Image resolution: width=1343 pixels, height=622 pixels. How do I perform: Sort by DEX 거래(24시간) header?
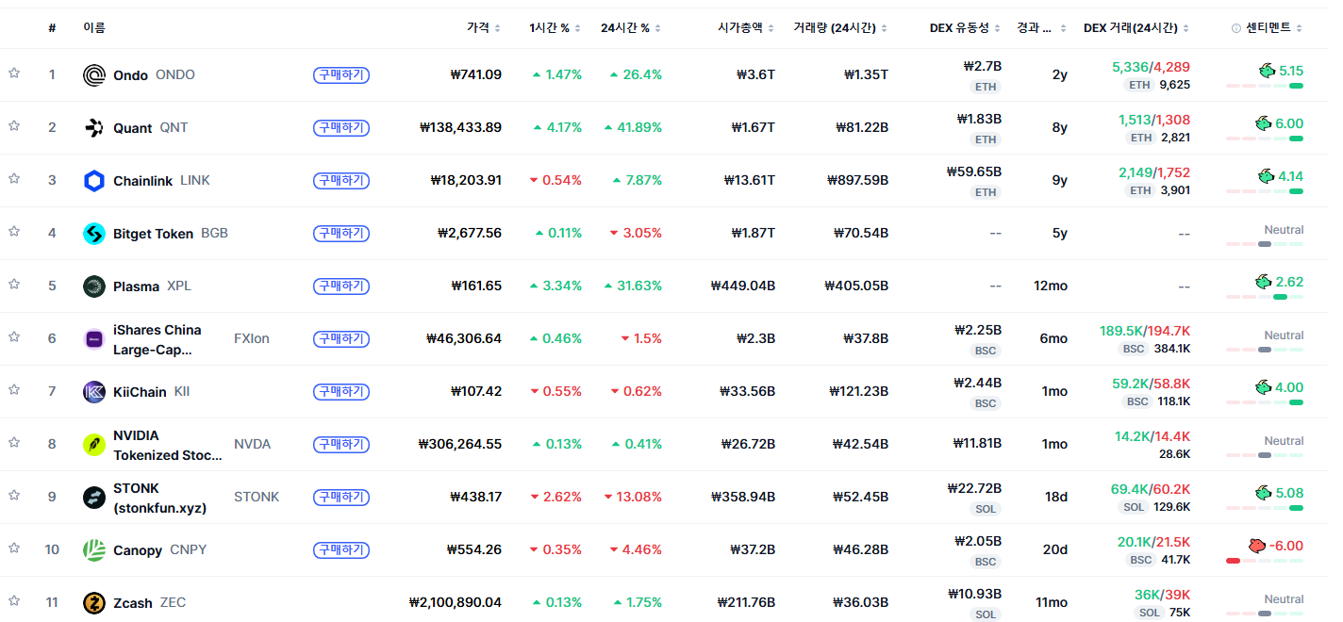1136,28
